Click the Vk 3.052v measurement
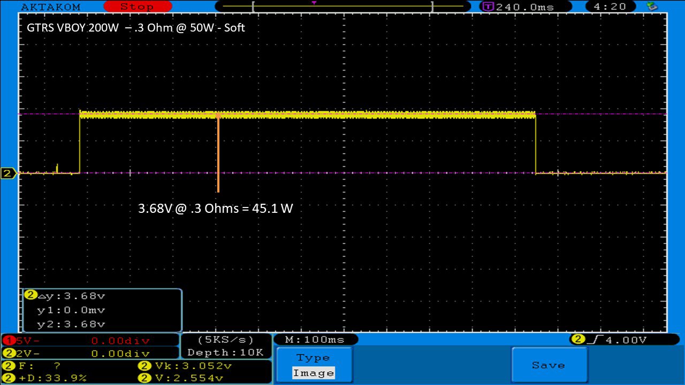Image resolution: width=685 pixels, height=385 pixels. pos(185,366)
